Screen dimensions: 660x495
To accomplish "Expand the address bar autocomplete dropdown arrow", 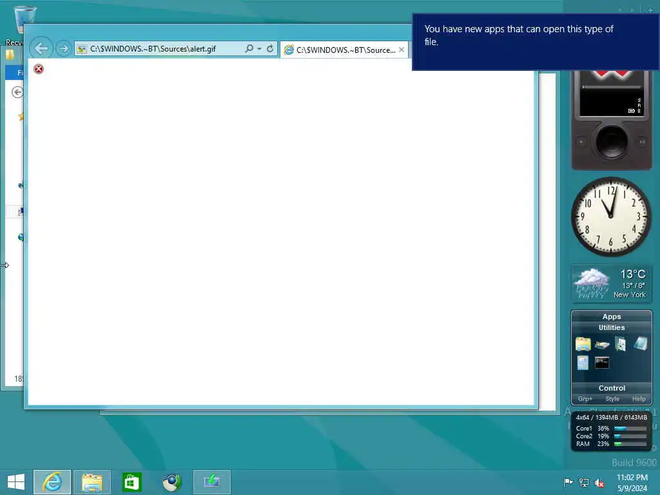I will (260, 49).
